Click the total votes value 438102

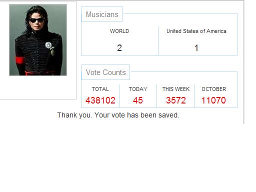[100, 100]
